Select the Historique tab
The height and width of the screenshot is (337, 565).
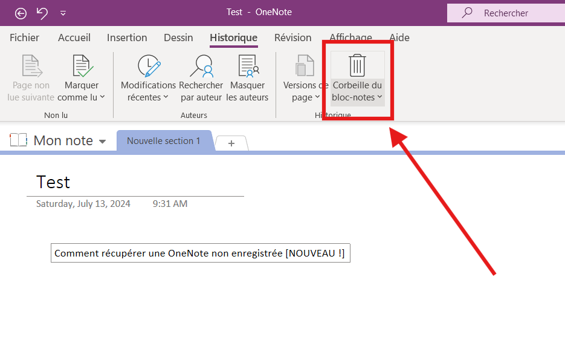click(x=233, y=38)
